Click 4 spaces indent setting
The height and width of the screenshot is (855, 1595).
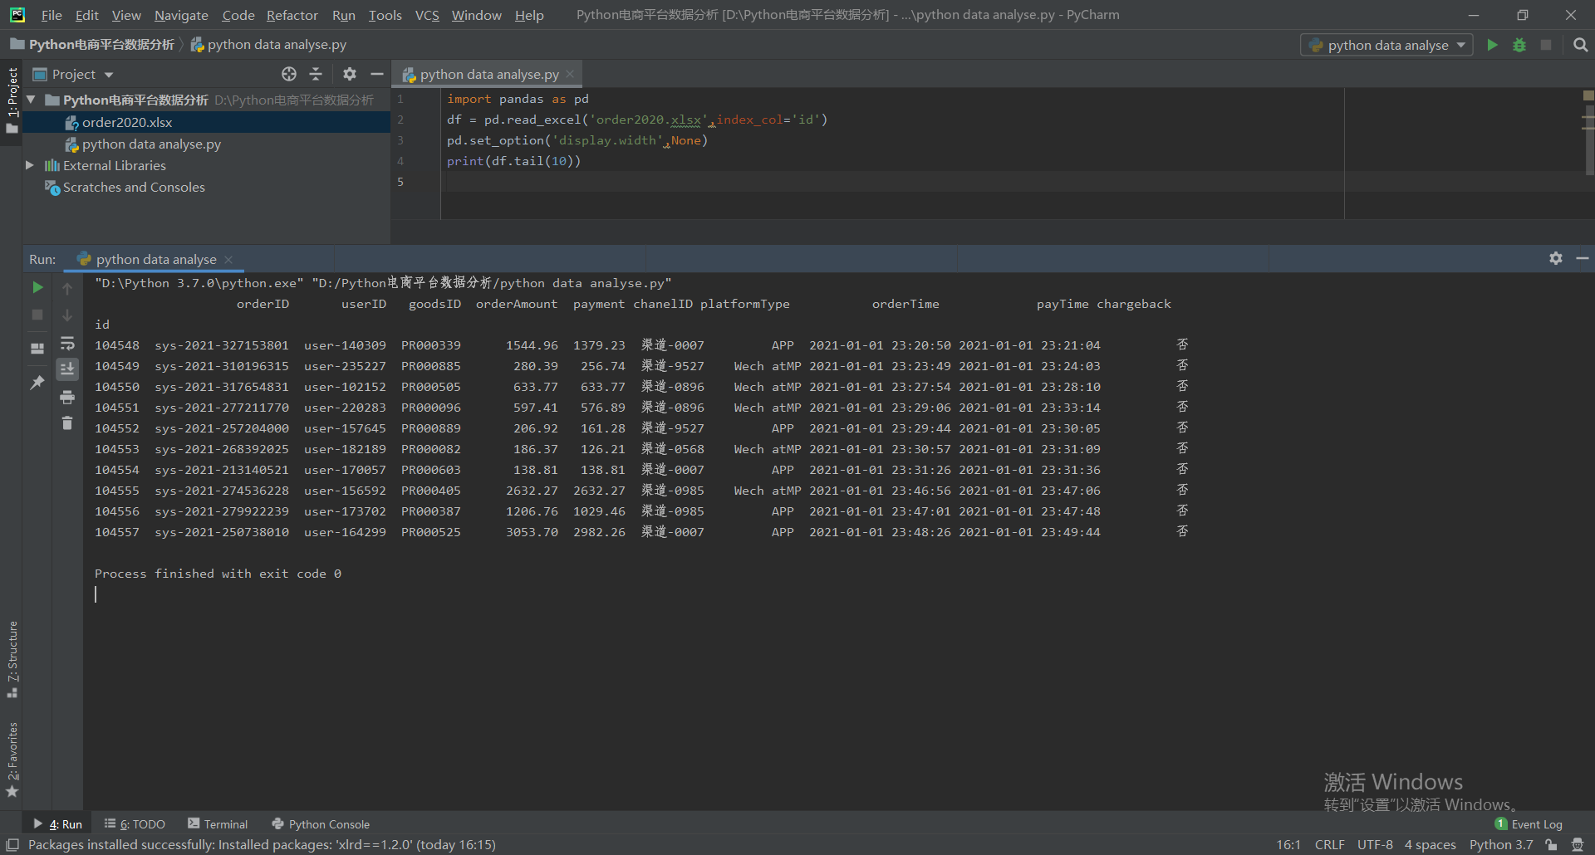tap(1430, 845)
